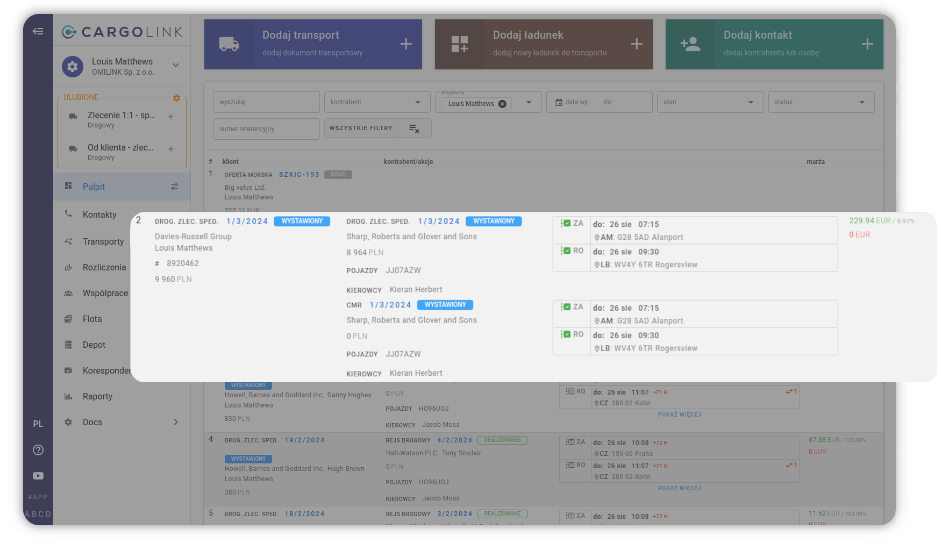Remove Louis Matthews chip from assigned filter

(502, 104)
